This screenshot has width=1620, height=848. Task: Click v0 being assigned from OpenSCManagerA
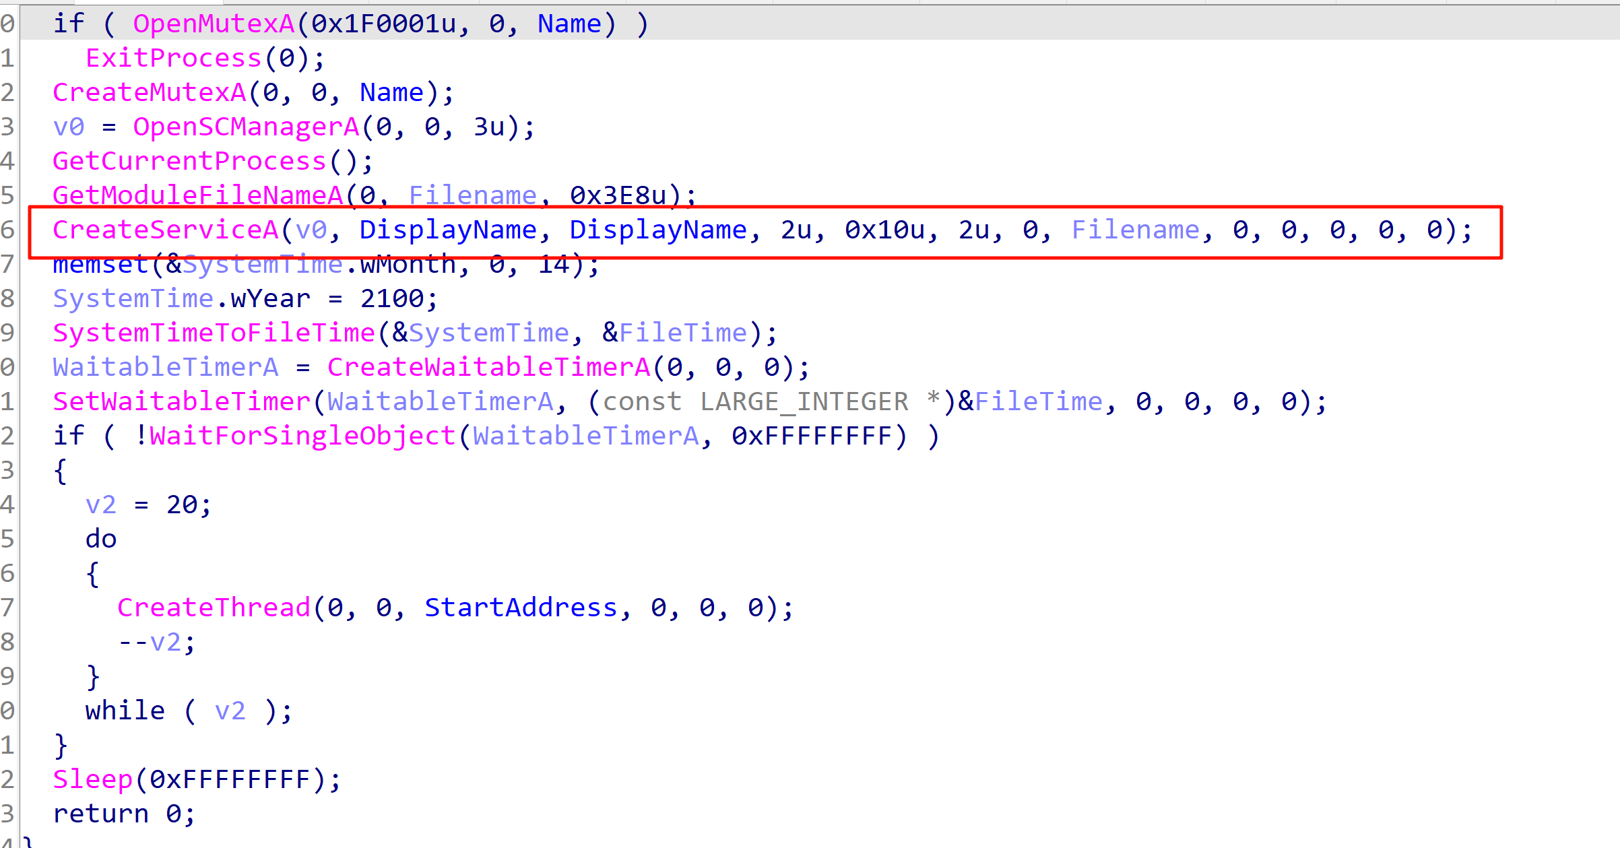click(x=69, y=127)
